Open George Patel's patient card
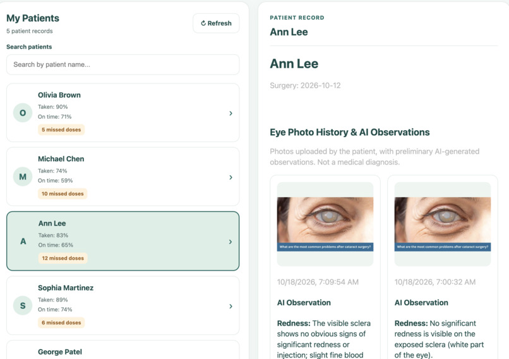The image size is (509, 359). 123,350
